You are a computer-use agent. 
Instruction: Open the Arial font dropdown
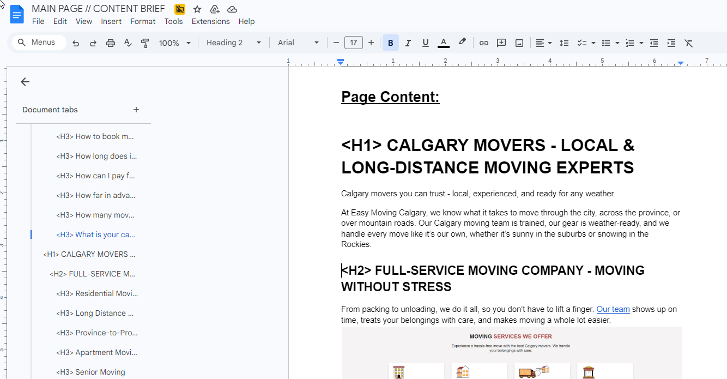[298, 43]
